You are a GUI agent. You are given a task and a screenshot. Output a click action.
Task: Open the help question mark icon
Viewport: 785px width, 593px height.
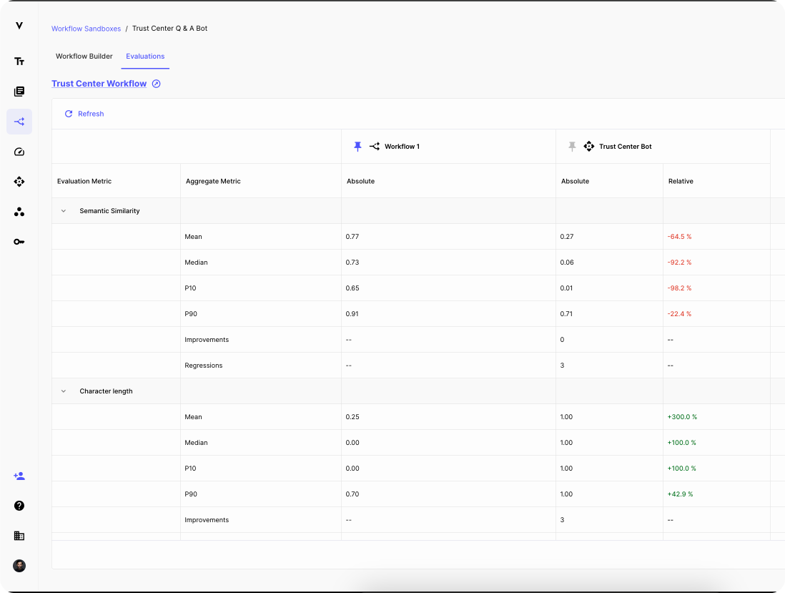click(x=19, y=506)
